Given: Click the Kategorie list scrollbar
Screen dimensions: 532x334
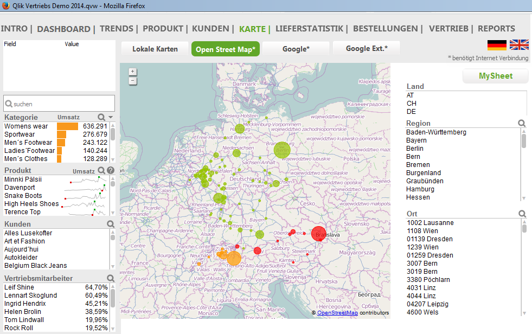Looking at the screenshot, I should coord(113,143).
